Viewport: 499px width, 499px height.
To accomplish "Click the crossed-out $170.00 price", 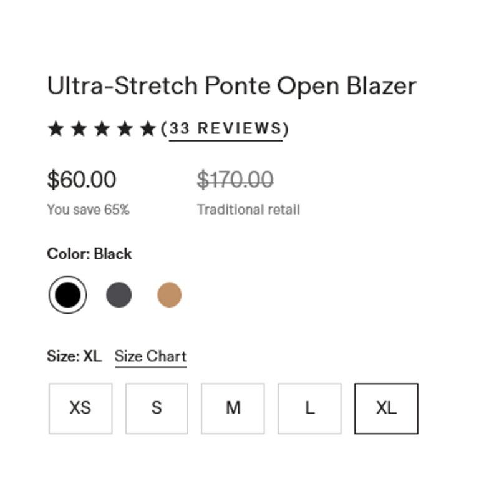I will click(x=235, y=180).
